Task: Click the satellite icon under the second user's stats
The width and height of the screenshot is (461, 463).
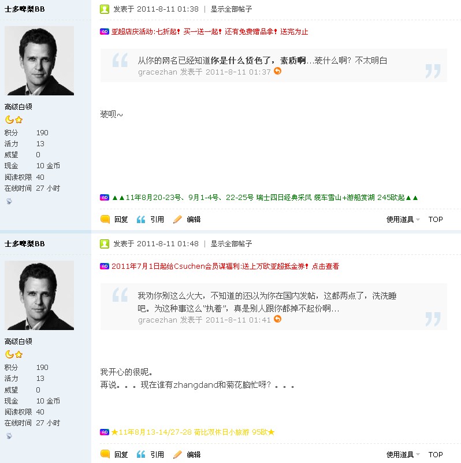Action: click(9, 435)
